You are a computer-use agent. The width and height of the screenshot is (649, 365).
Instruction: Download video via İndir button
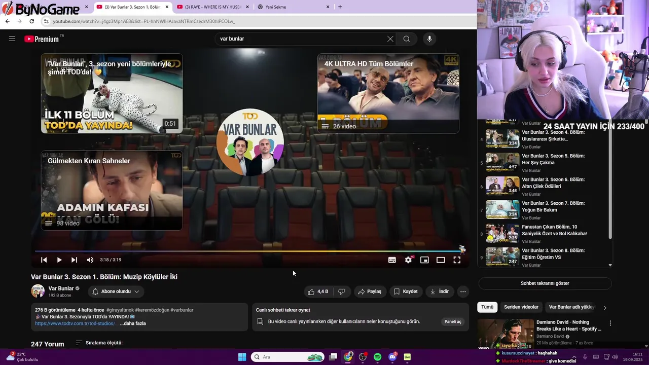[440, 291]
